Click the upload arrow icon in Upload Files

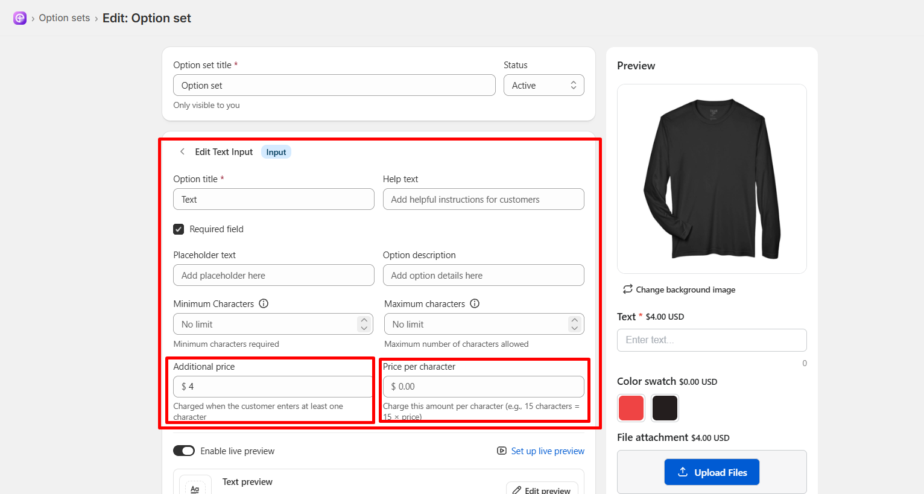click(683, 472)
